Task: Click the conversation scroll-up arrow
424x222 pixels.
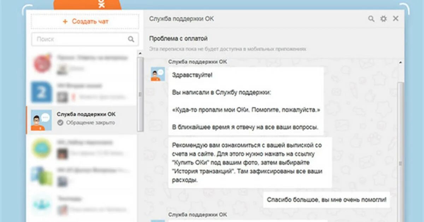Action: 400,63
